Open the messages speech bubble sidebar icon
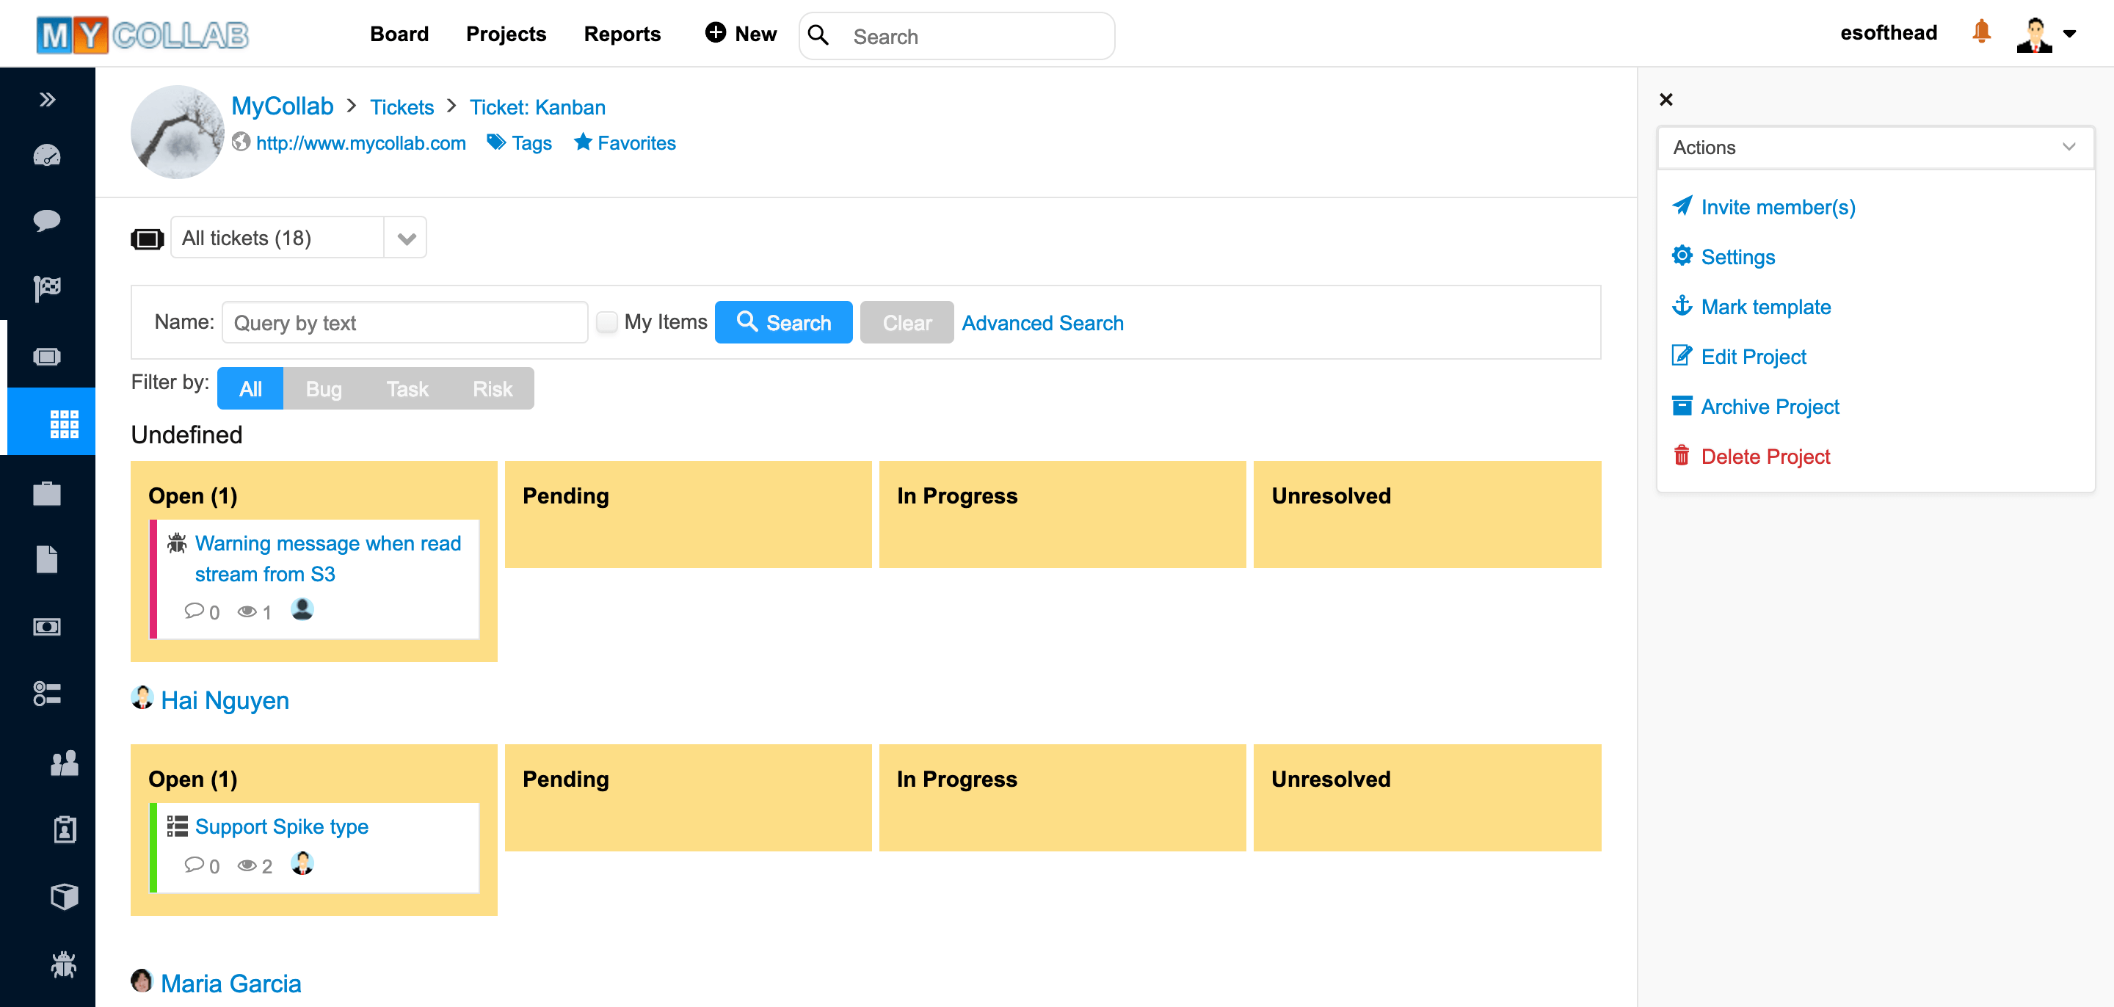 pyautogui.click(x=48, y=220)
